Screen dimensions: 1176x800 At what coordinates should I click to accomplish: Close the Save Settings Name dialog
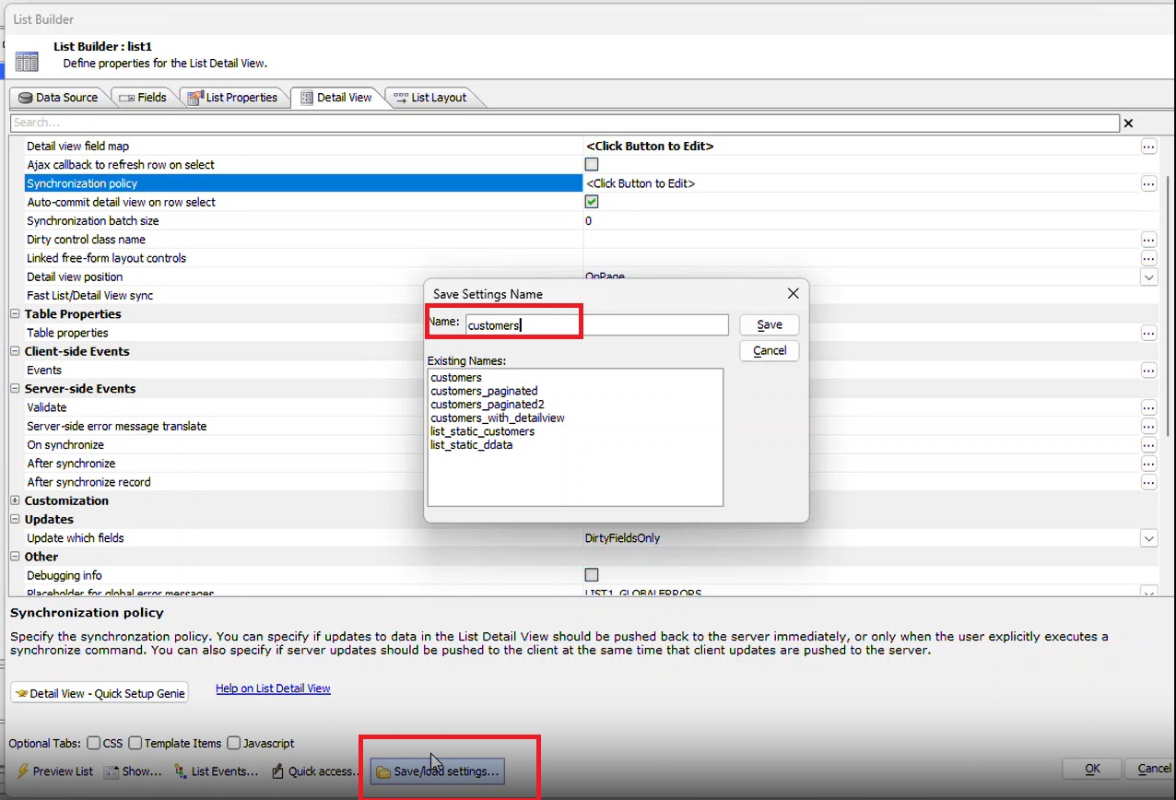793,294
